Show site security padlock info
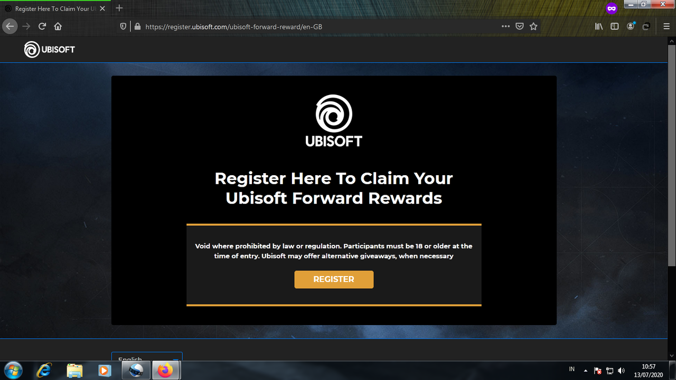 (137, 26)
